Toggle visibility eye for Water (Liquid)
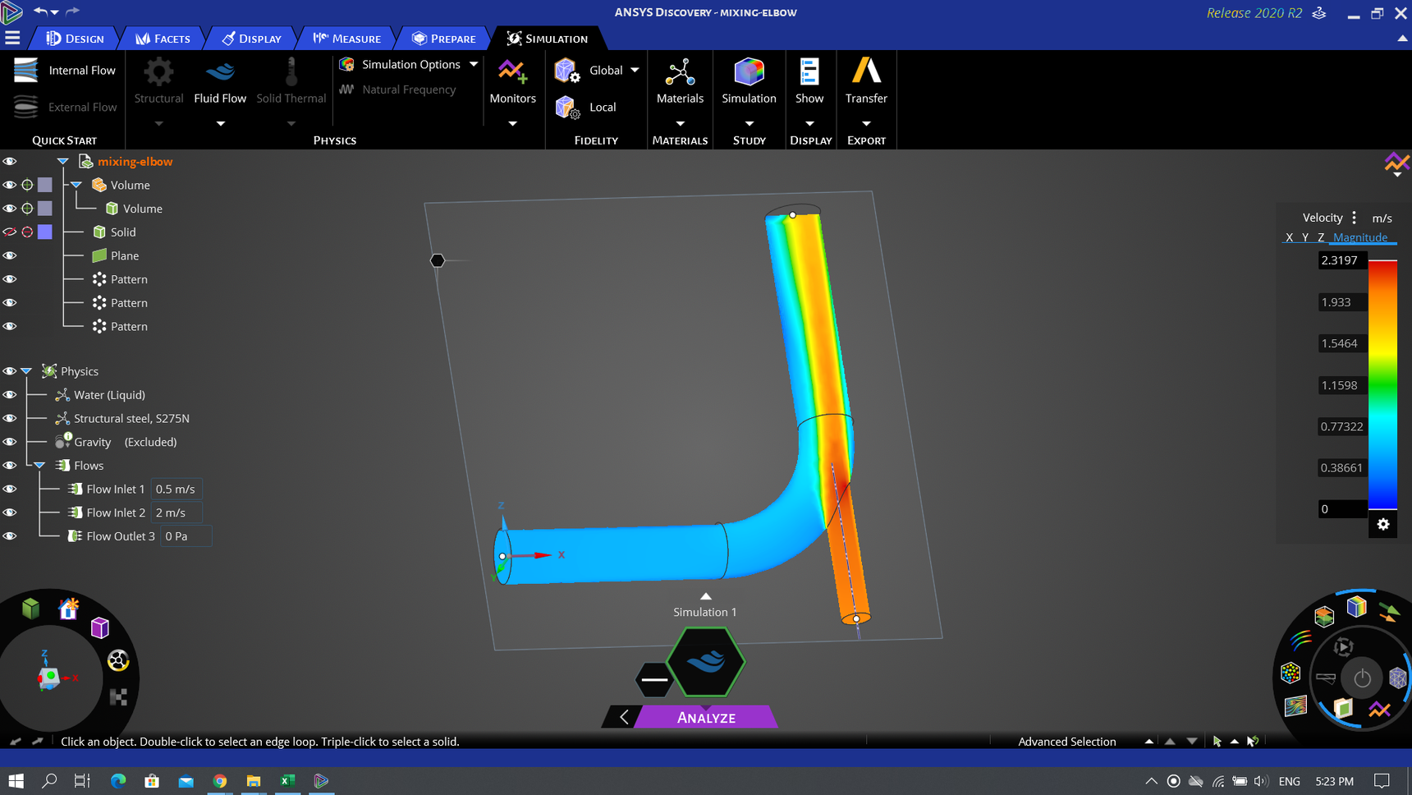Screen dimensions: 1412x795 coord(10,395)
